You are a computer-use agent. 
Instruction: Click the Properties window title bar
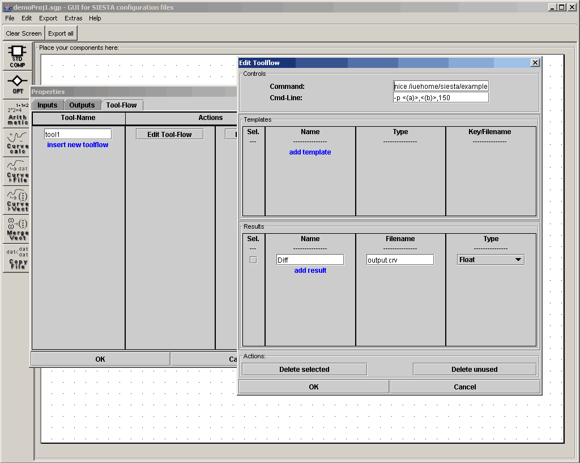133,92
